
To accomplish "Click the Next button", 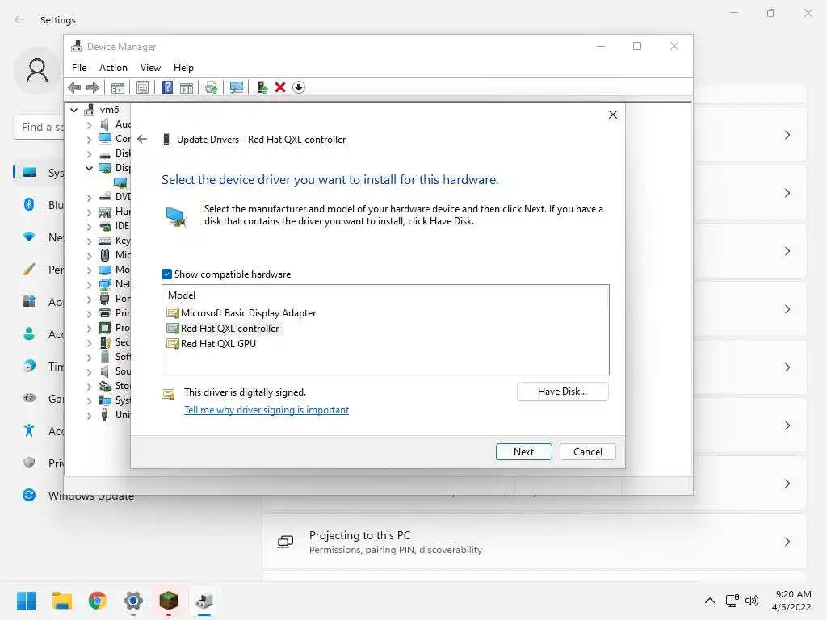I will (523, 452).
